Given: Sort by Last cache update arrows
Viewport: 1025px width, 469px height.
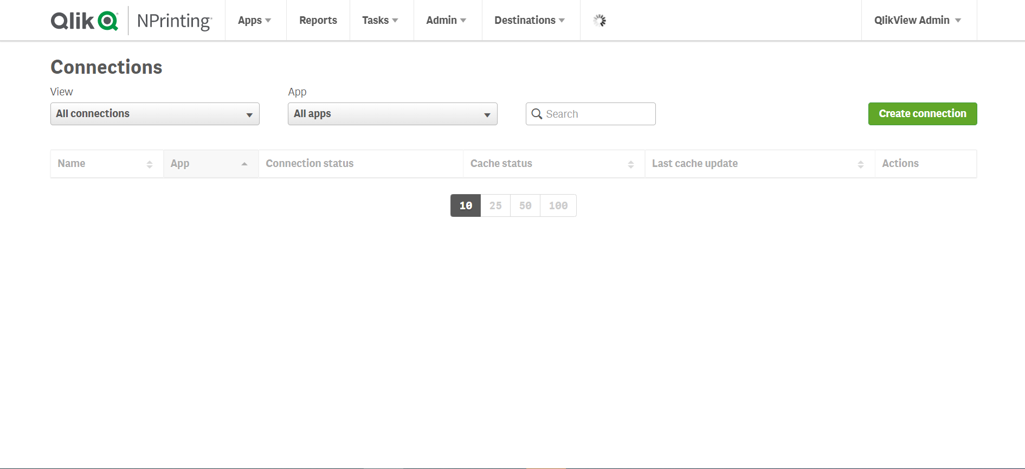Looking at the screenshot, I should (x=861, y=164).
